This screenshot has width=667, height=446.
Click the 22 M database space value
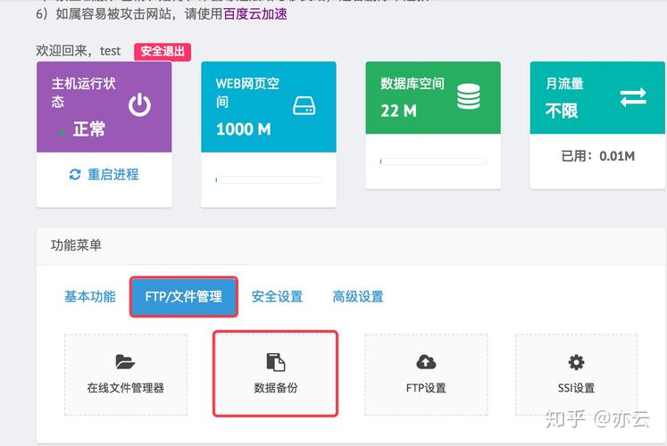click(x=398, y=111)
